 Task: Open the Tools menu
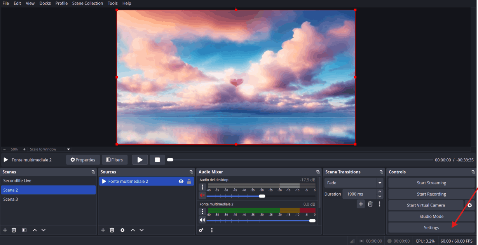tap(113, 3)
